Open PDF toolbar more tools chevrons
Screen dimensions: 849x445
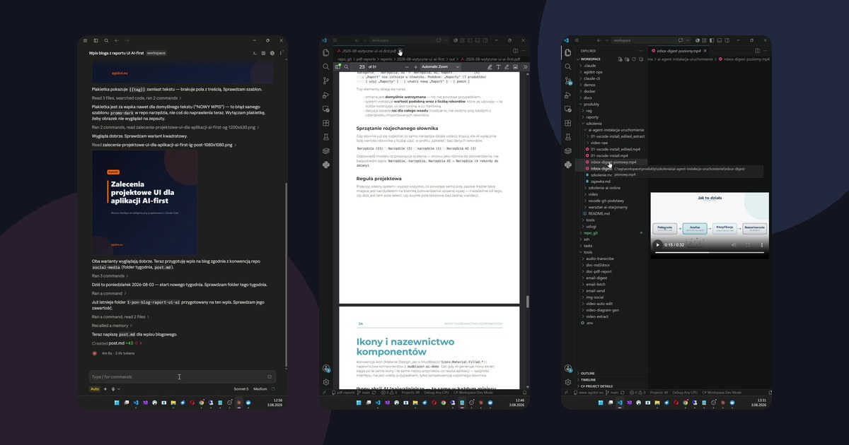coord(525,66)
